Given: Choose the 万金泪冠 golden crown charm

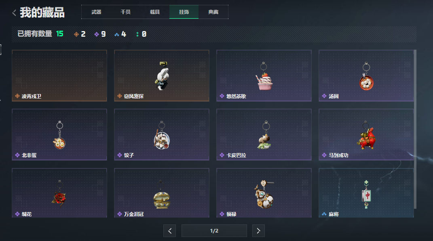Looking at the screenshot, I should tap(162, 193).
